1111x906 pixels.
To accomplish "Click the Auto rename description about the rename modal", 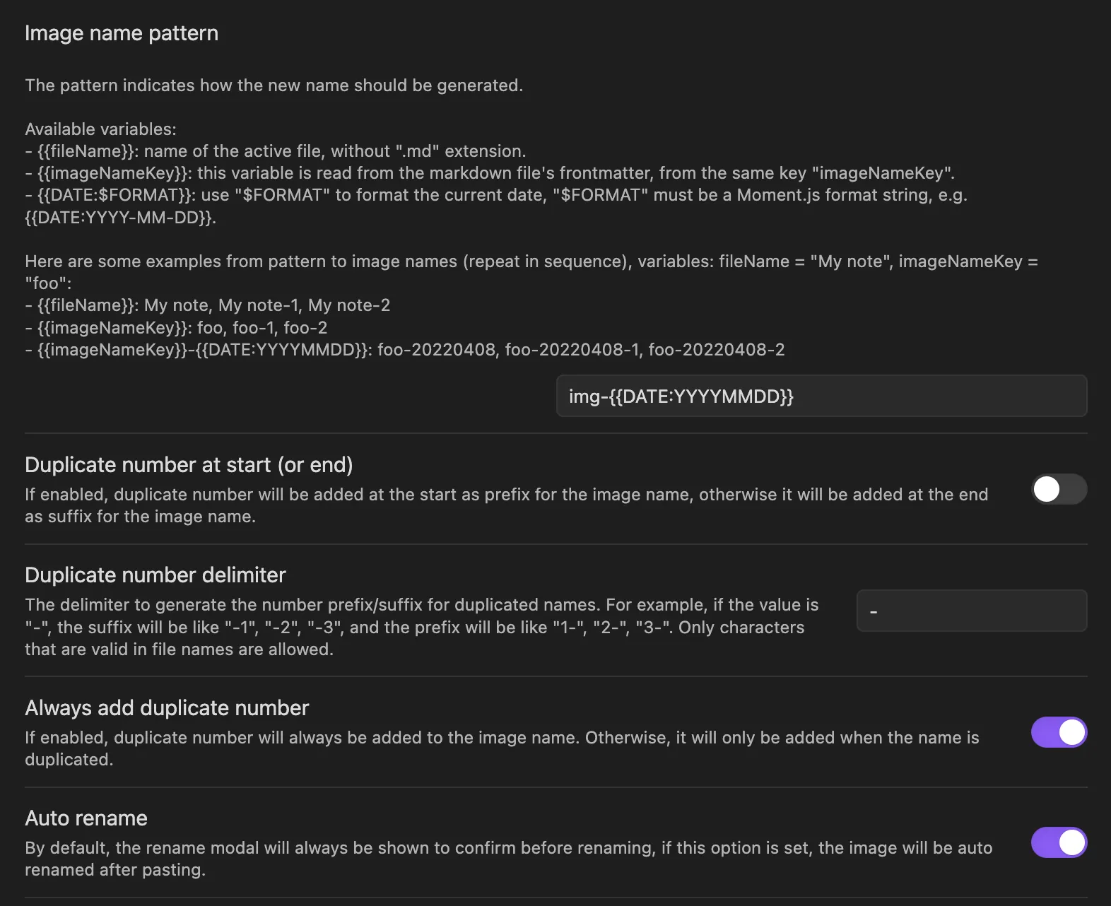I will pyautogui.click(x=508, y=848).
